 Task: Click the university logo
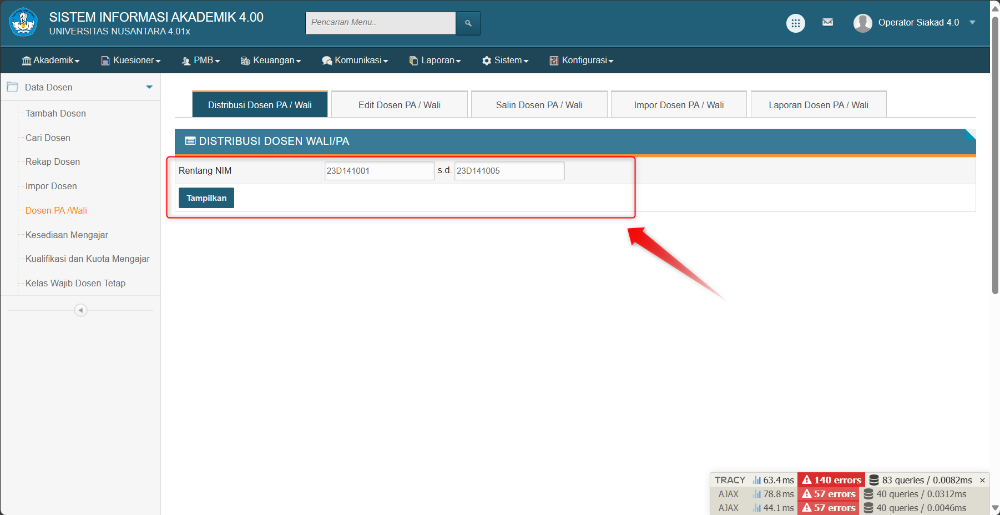pos(23,22)
